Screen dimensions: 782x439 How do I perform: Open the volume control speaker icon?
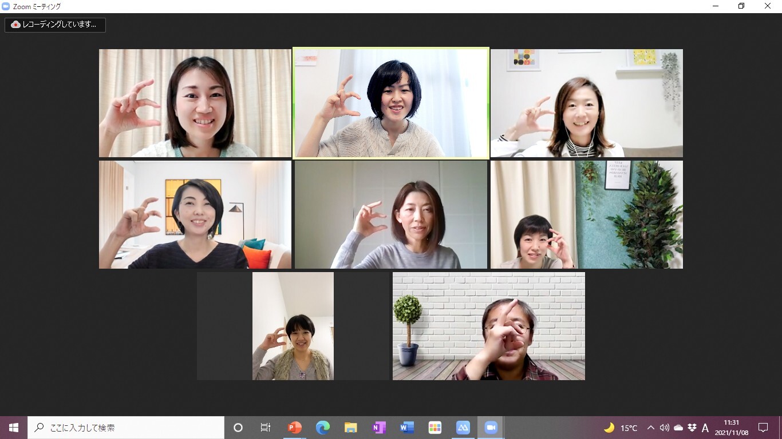click(x=665, y=428)
